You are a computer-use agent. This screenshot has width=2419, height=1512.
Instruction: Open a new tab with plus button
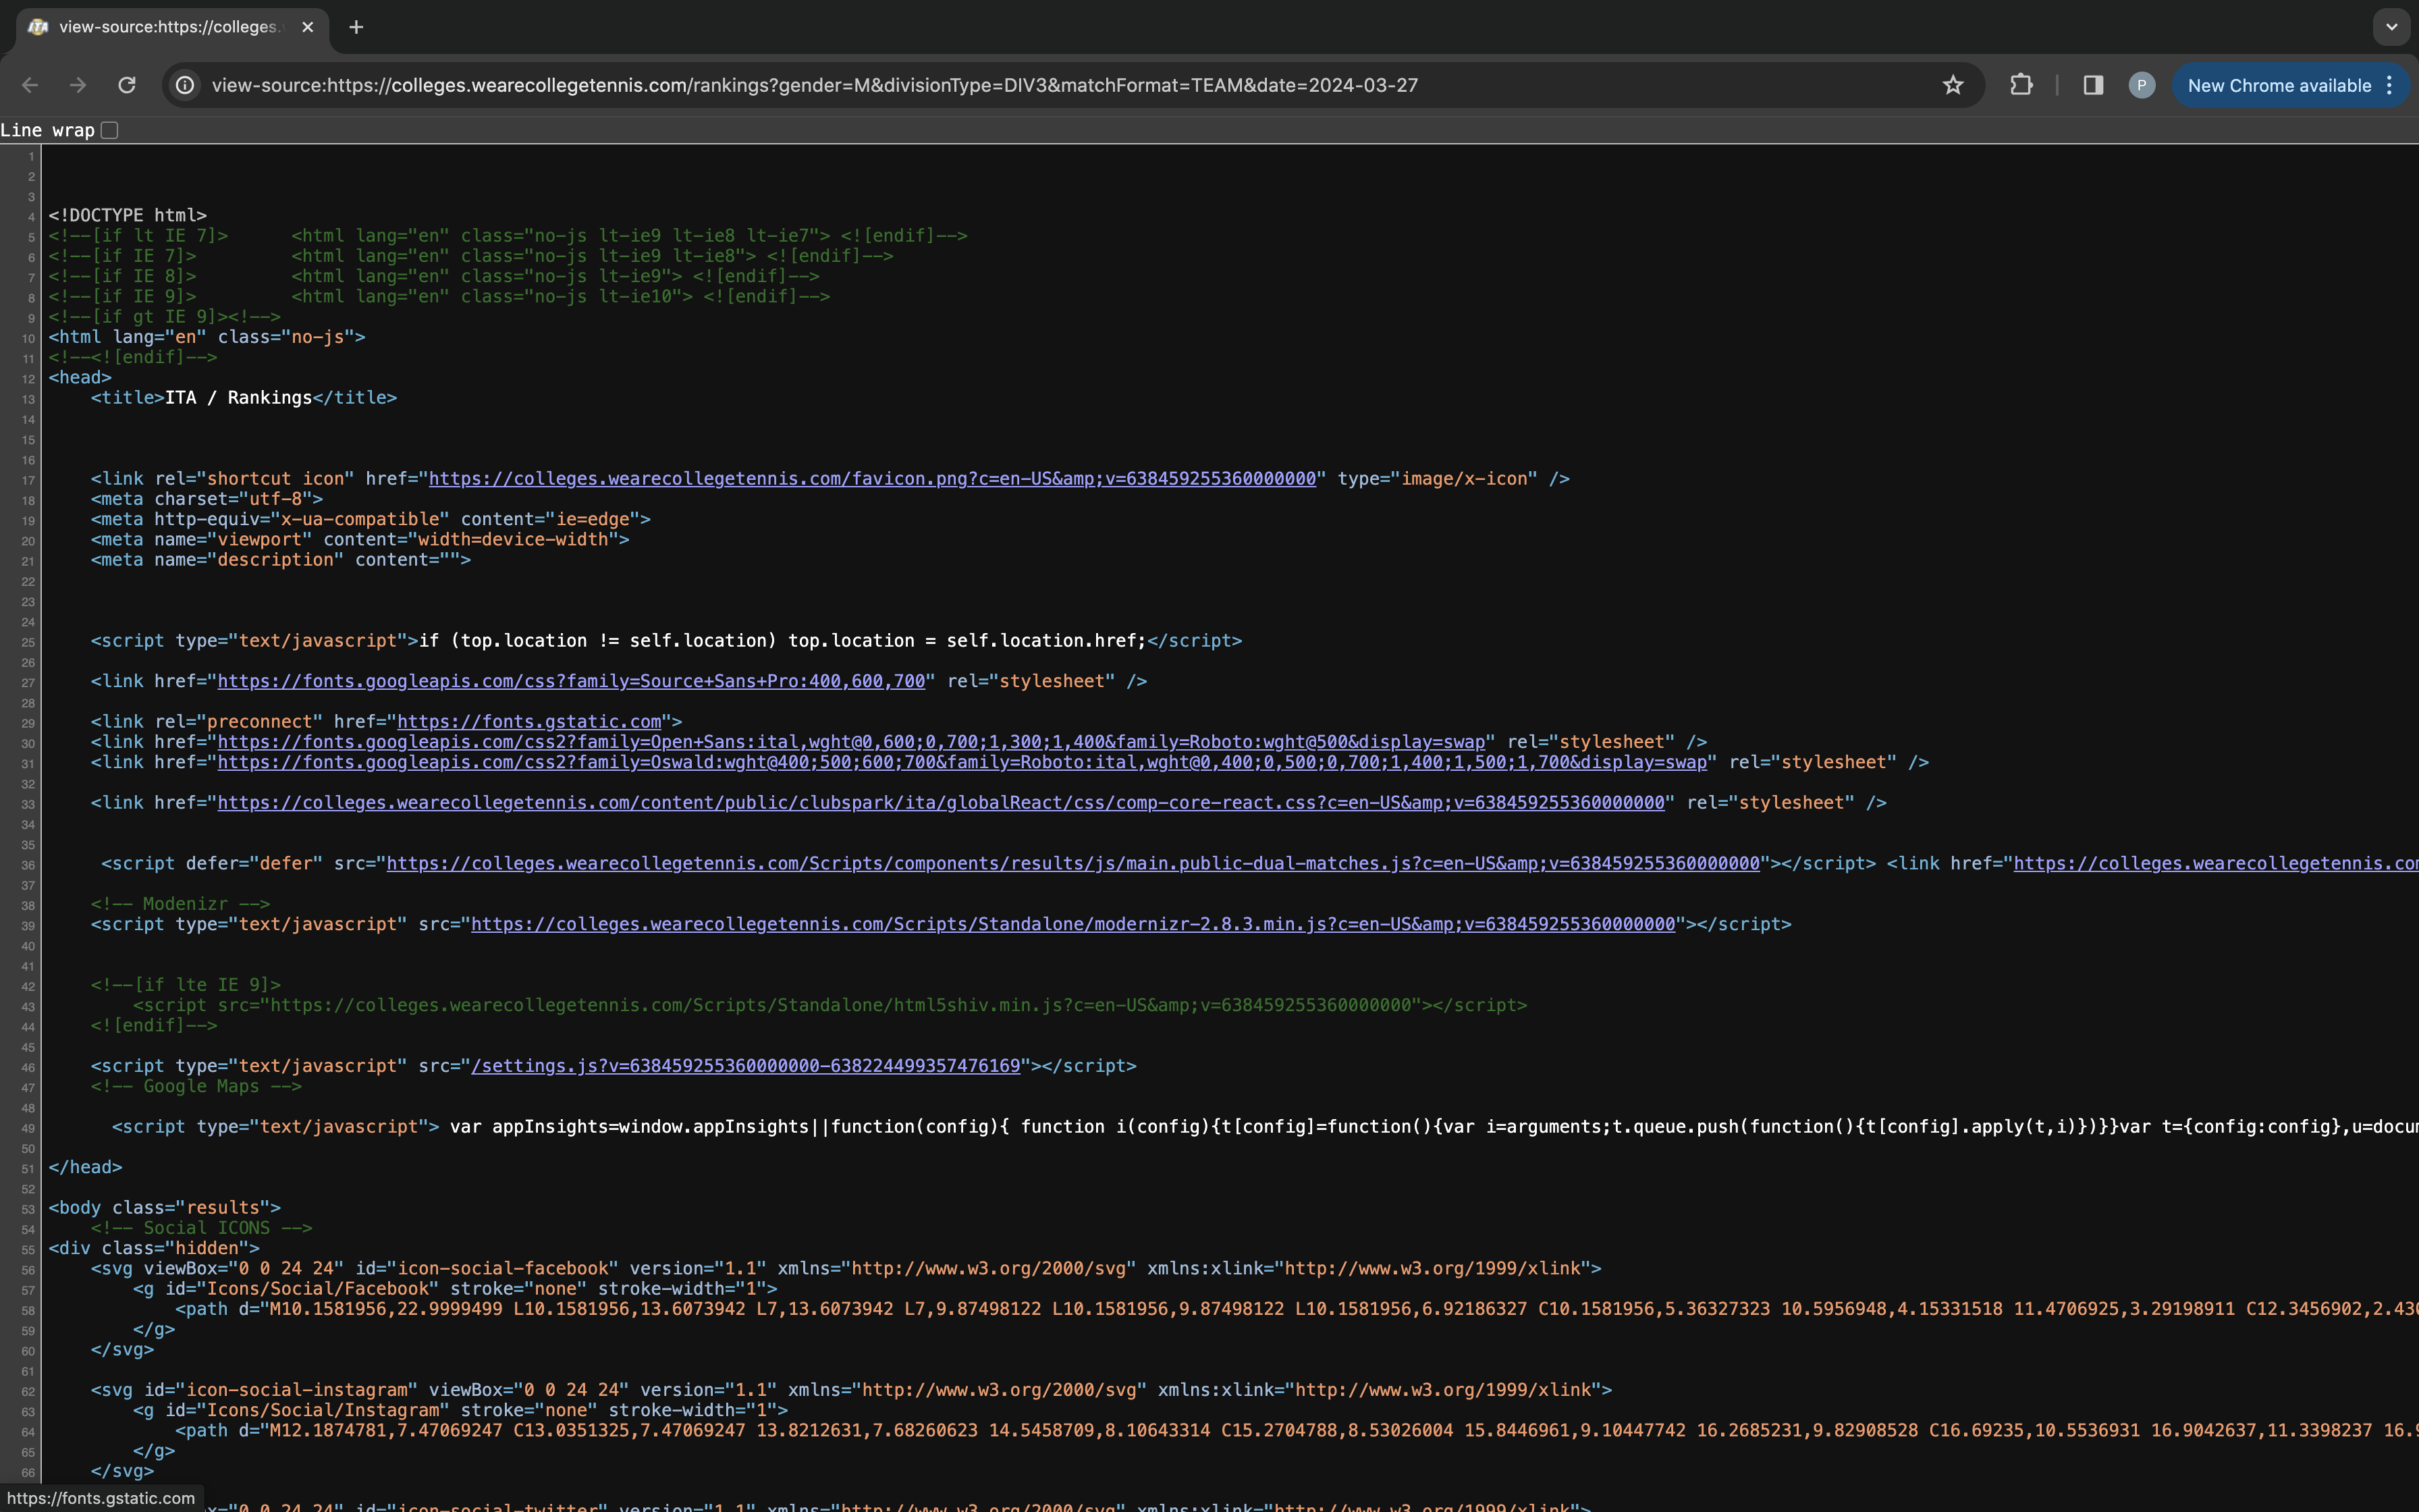tap(356, 27)
